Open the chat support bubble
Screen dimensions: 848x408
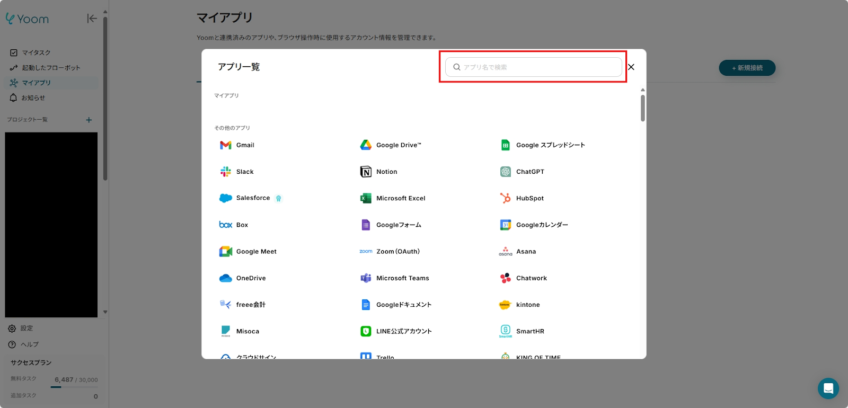tap(828, 388)
